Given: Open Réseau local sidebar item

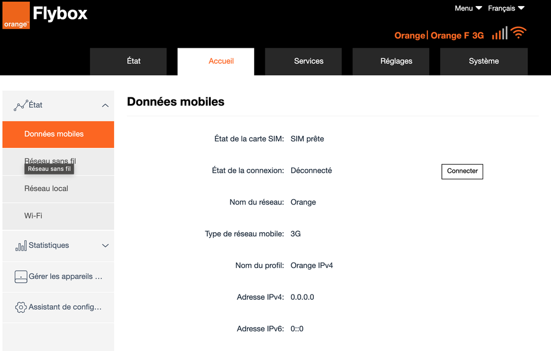Looking at the screenshot, I should pyautogui.click(x=58, y=189).
